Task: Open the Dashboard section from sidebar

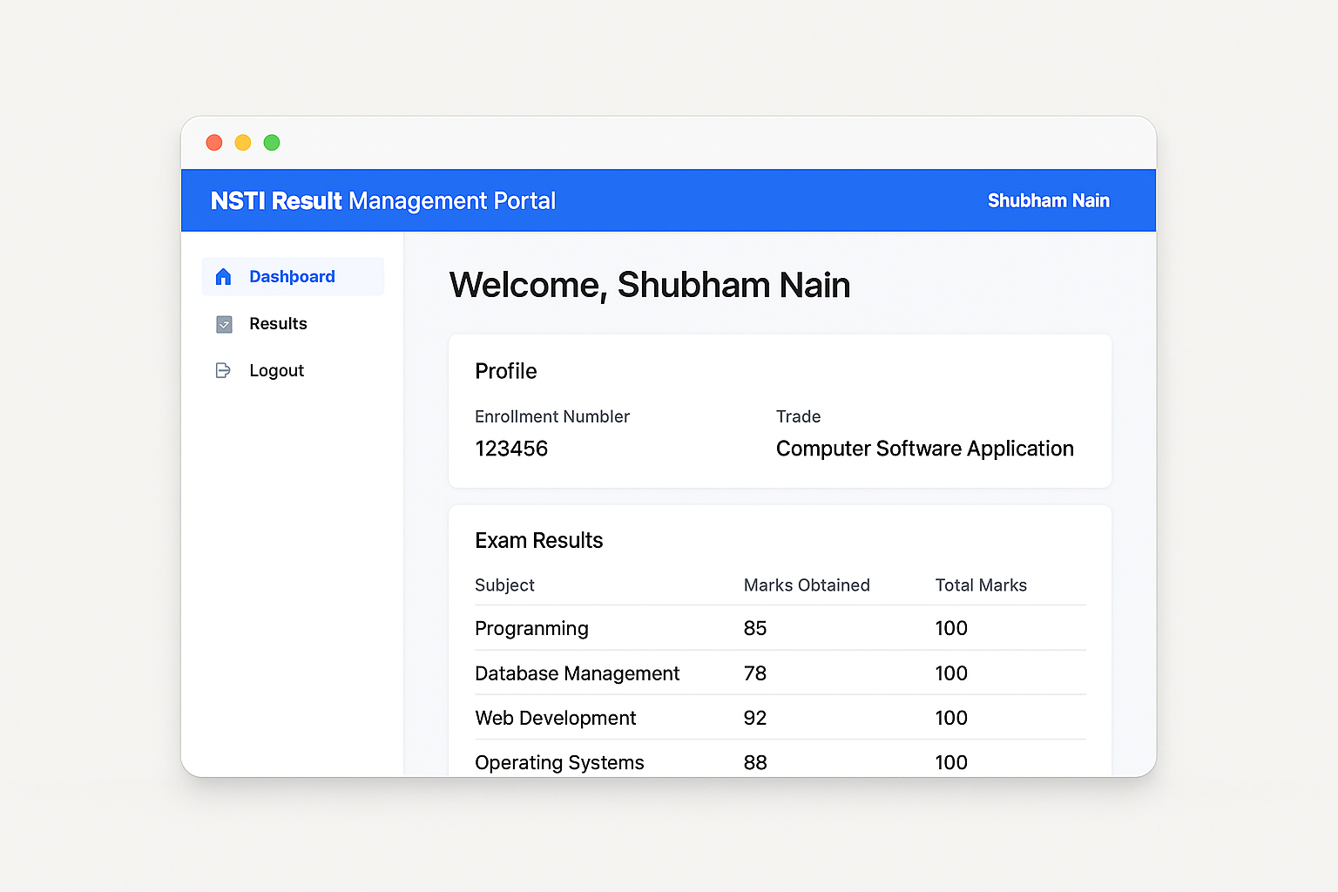Action: pyautogui.click(x=292, y=276)
